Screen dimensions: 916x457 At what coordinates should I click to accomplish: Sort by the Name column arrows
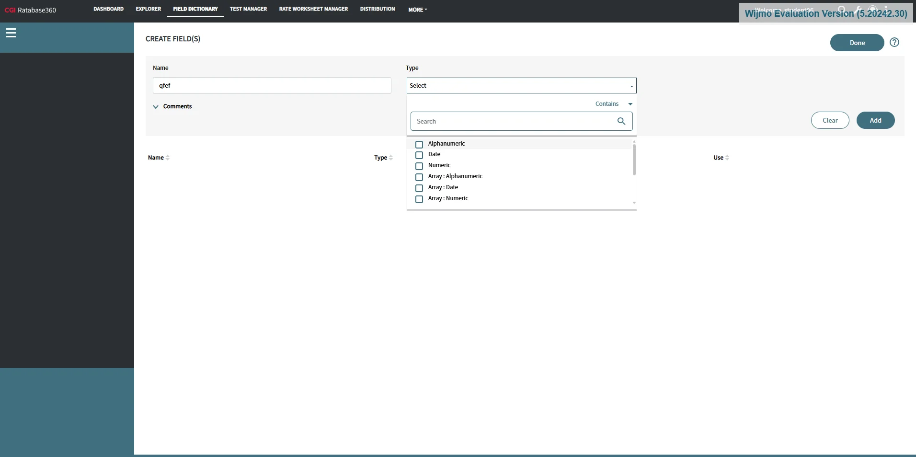tap(168, 157)
